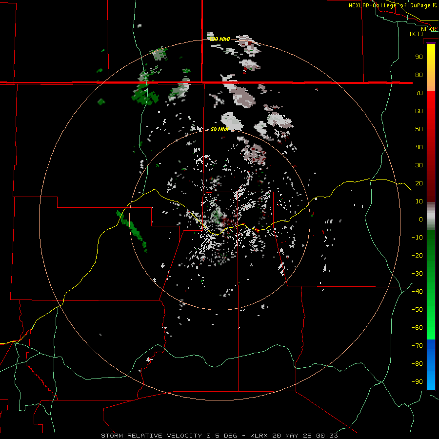Pick the gray zero-velocity color bar segment
The image size is (439, 439).
click(x=431, y=216)
